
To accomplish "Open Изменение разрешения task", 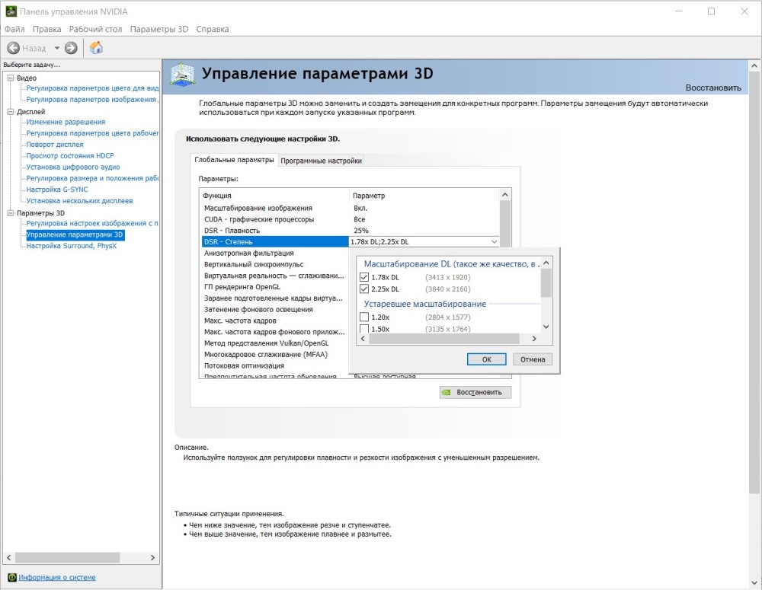I will (66, 122).
